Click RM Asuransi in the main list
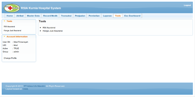 click(x=49, y=28)
